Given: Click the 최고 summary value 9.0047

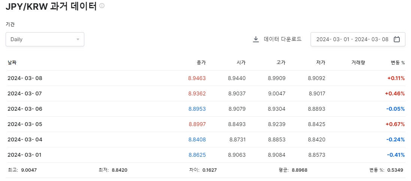Looking at the screenshot, I should (29, 170).
